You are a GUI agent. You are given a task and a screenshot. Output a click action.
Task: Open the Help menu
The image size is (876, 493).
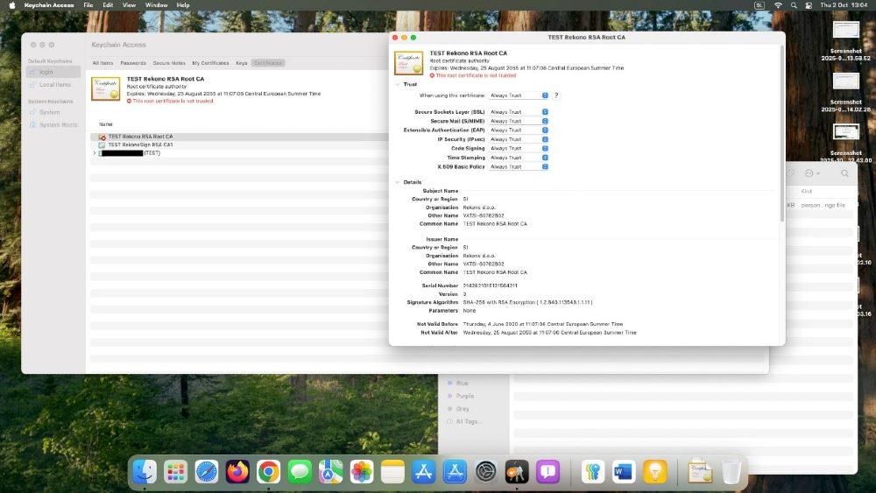(x=183, y=5)
